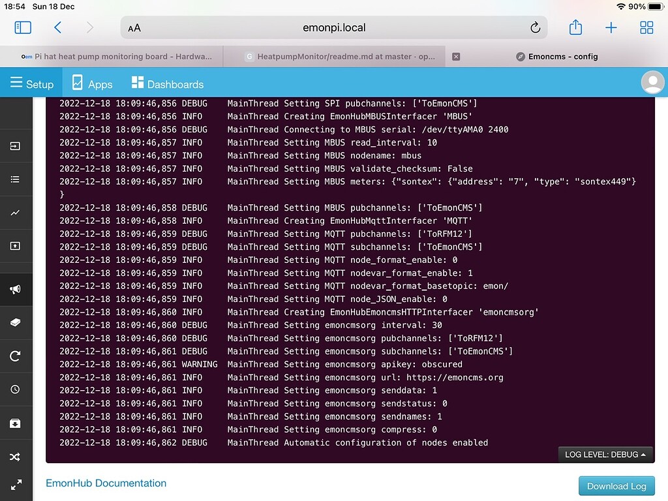
Task: Click the WARNING line 'emoncmsorg apikey: obscured'
Action: [x=261, y=364]
